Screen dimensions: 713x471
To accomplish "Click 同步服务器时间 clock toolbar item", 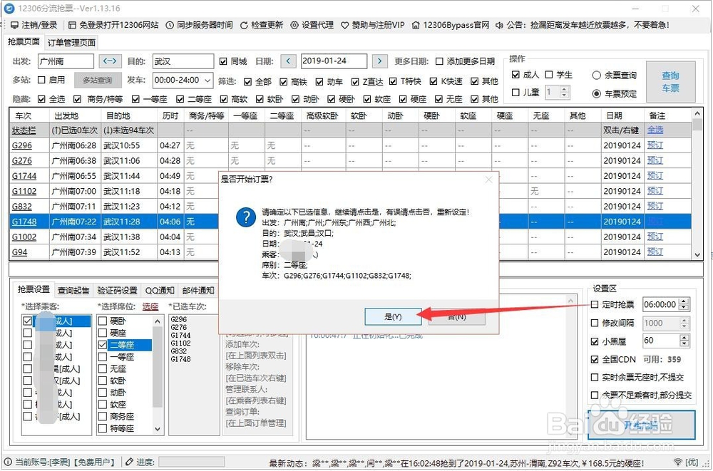I will (199, 25).
